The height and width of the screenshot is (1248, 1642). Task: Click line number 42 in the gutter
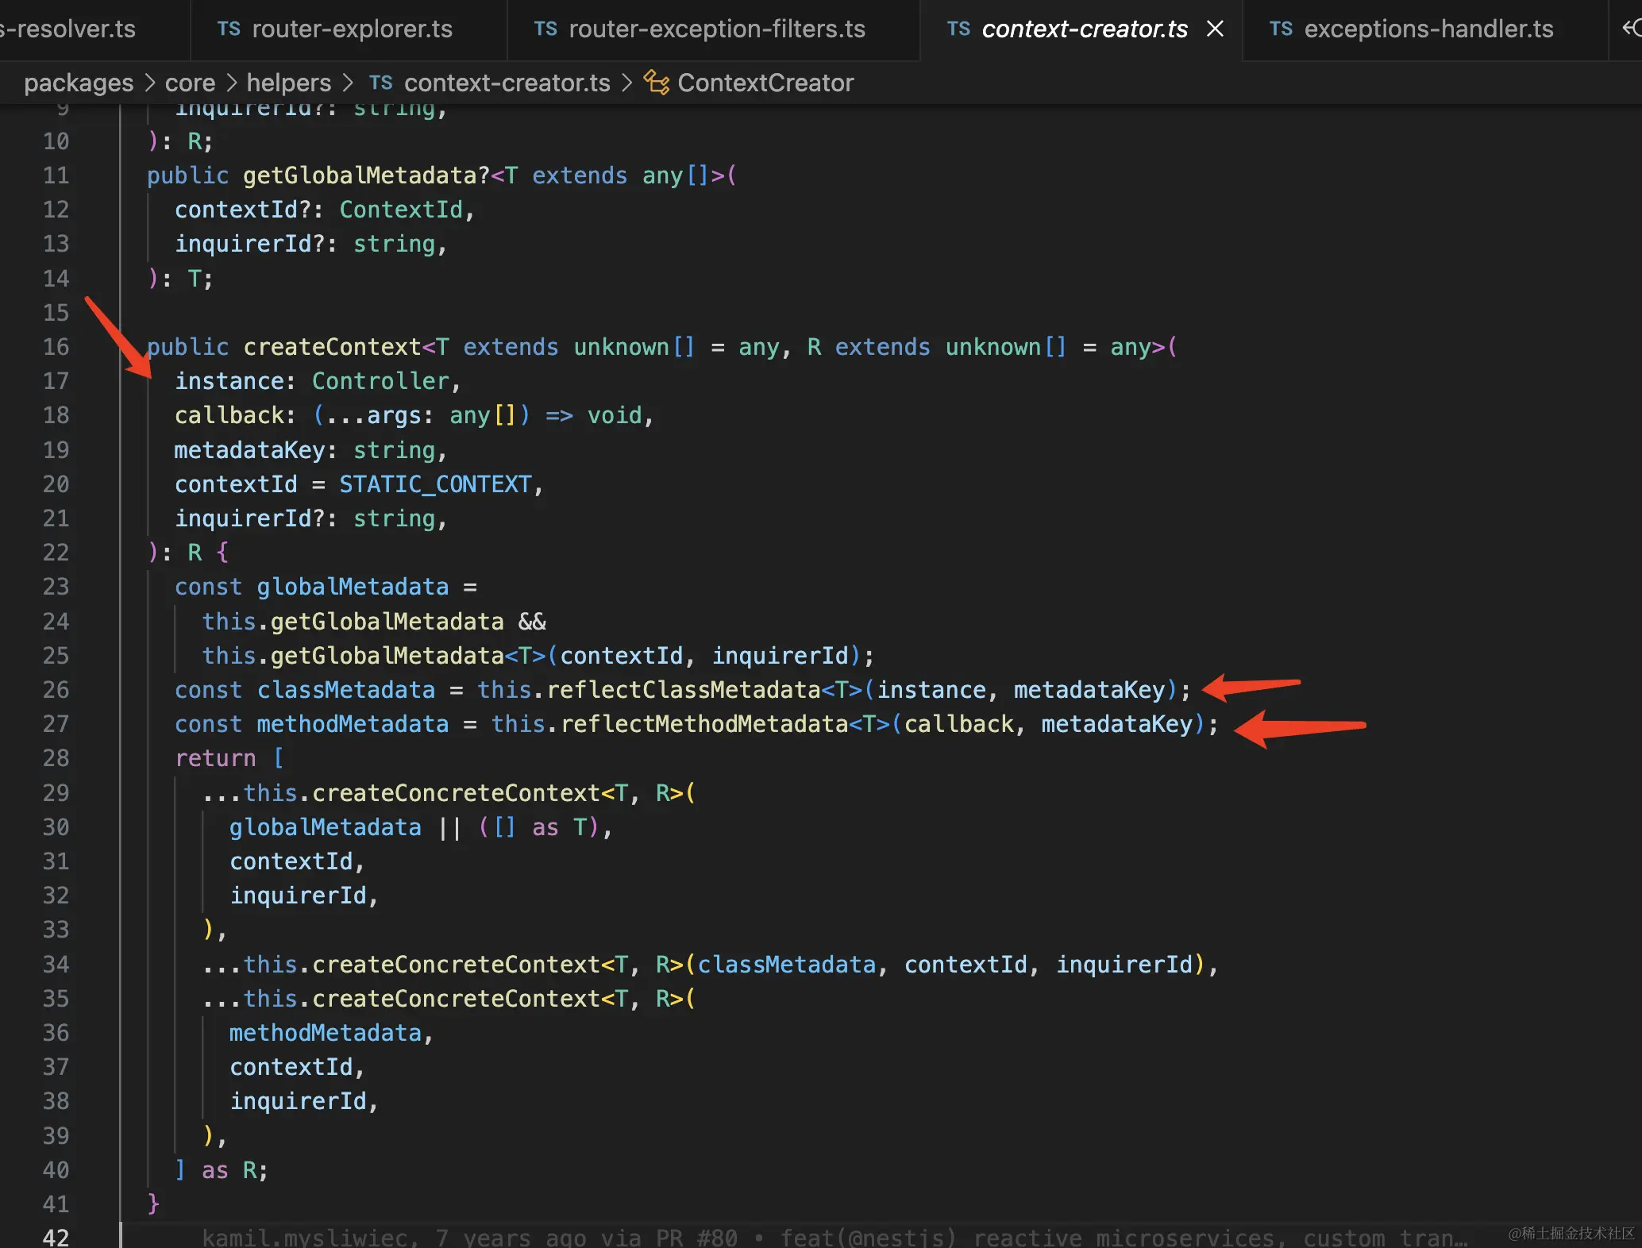coord(56,1238)
